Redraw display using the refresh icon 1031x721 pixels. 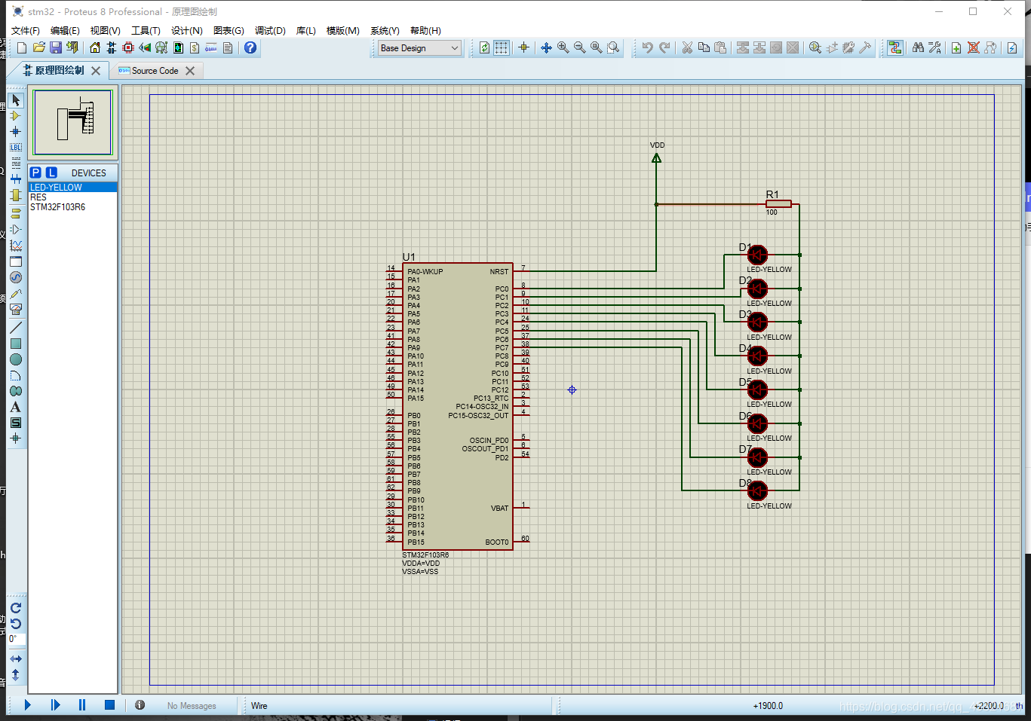(x=484, y=47)
